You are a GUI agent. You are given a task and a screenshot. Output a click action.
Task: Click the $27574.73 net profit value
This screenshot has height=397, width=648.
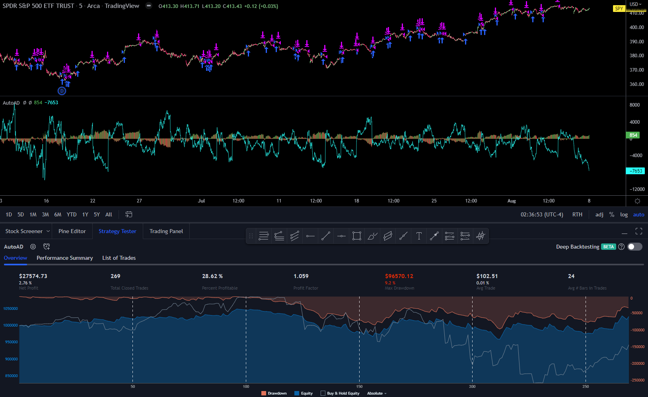click(x=33, y=276)
